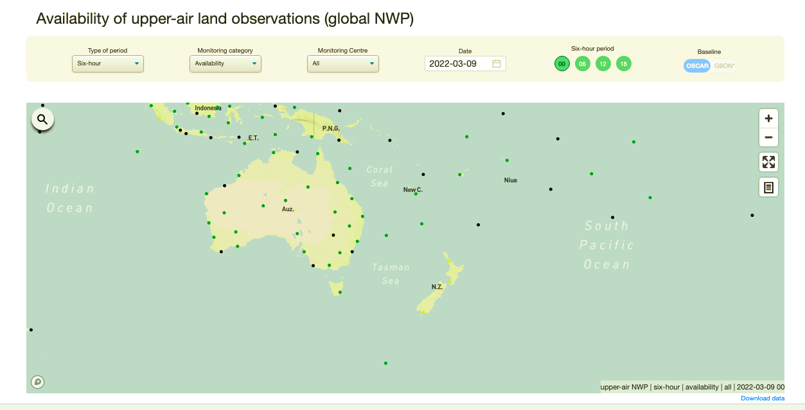Zoom out of the map
This screenshot has width=805, height=410.
pyautogui.click(x=768, y=137)
